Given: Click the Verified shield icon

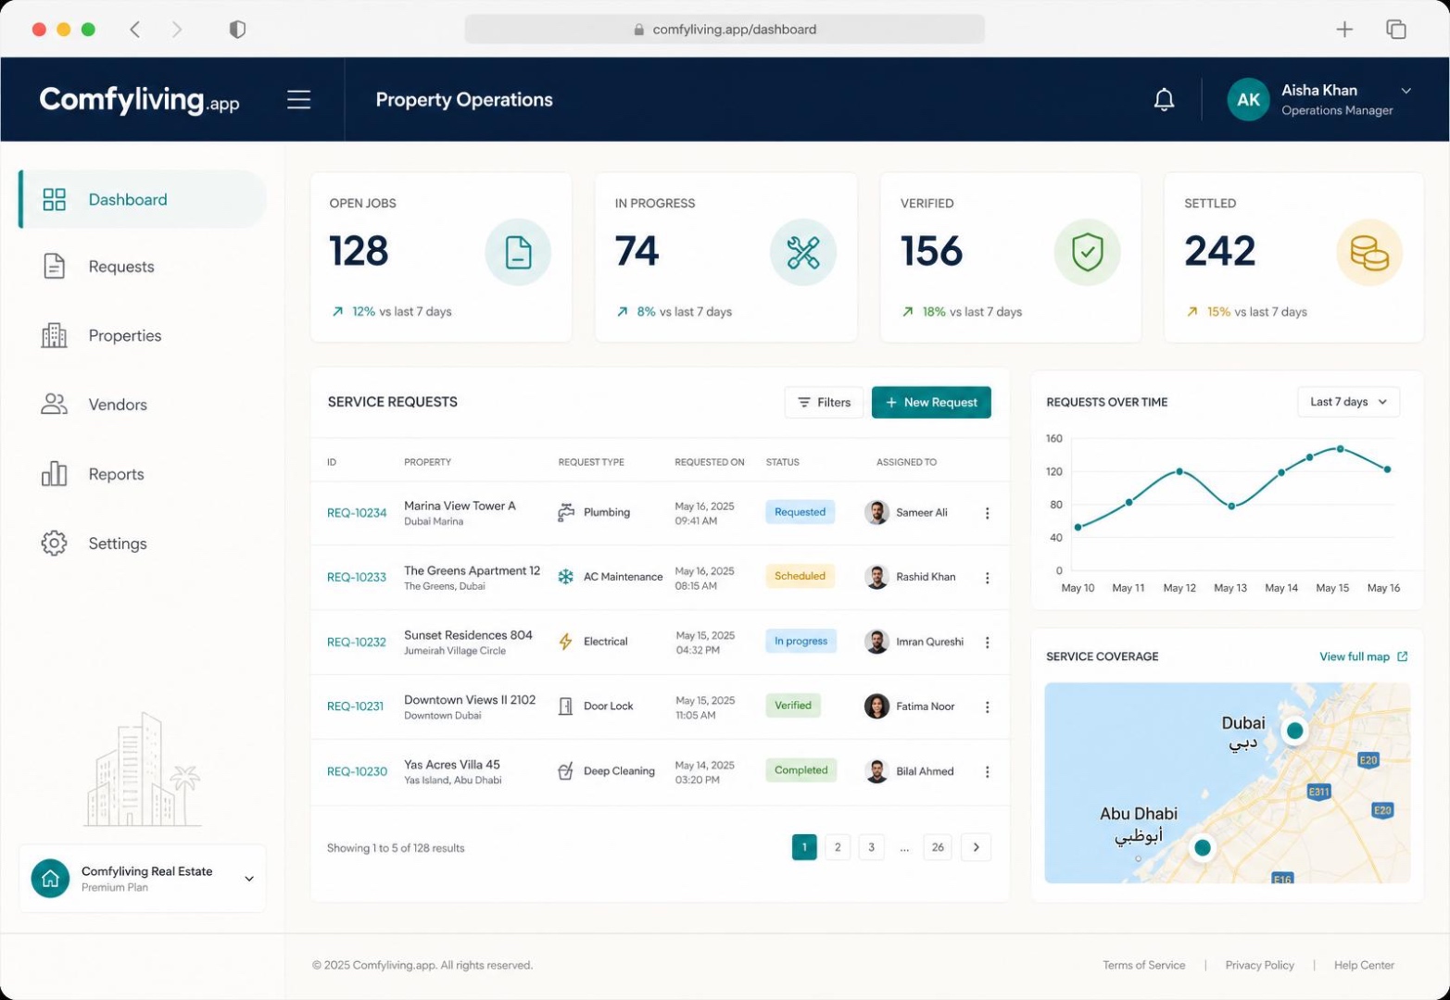Looking at the screenshot, I should coord(1087,252).
